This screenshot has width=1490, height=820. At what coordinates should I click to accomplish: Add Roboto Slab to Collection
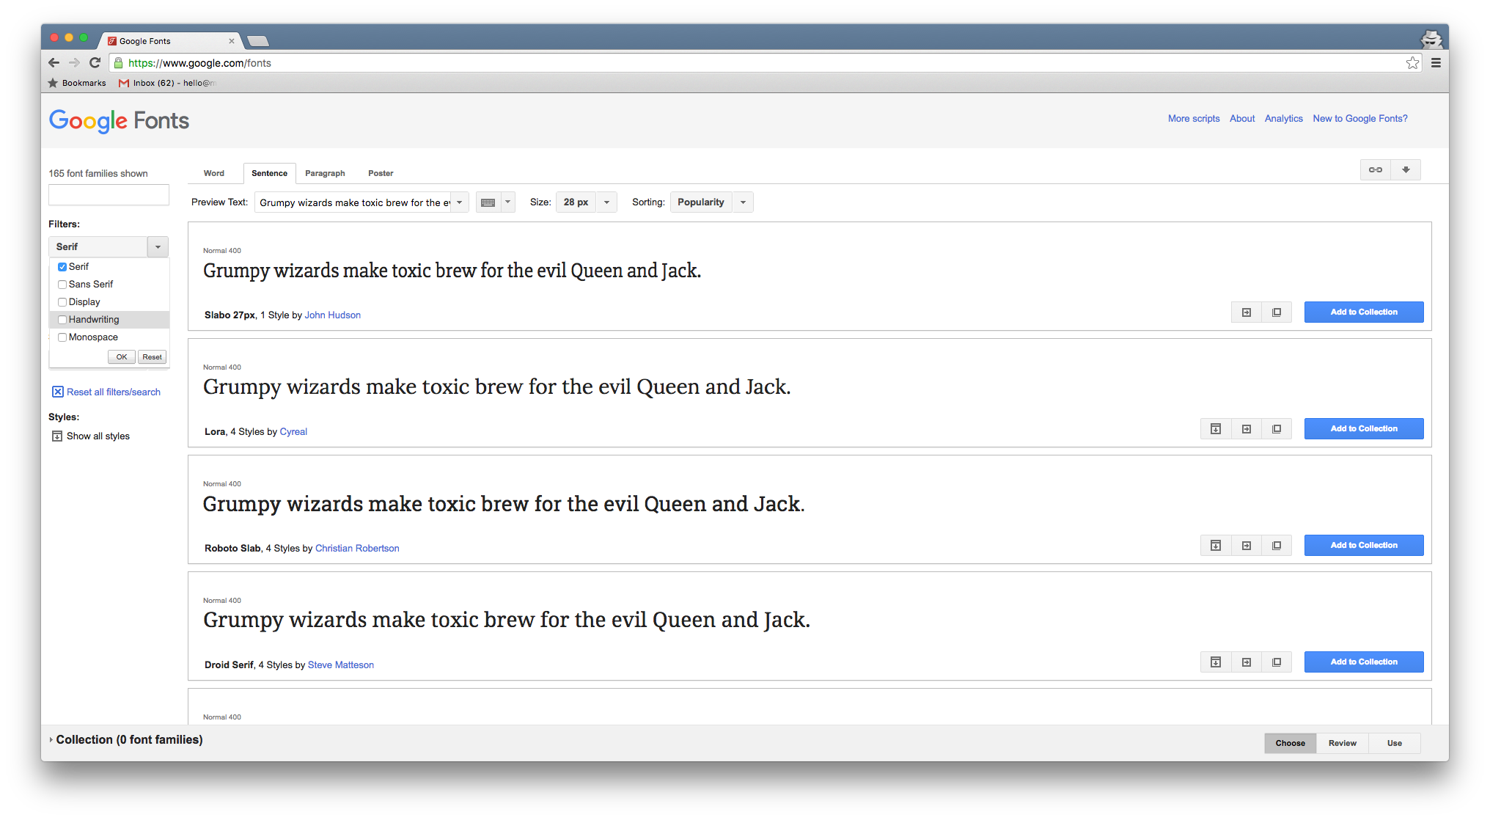(1364, 546)
